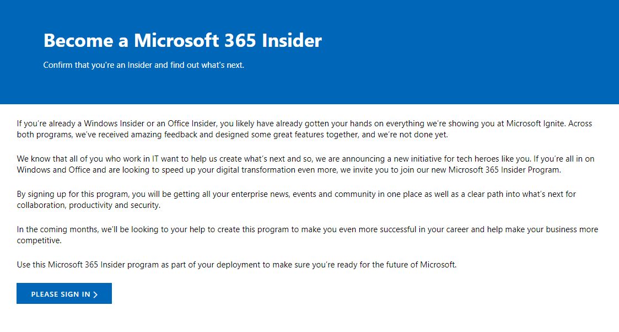Screen dimensions: 619x332
Task: Click the white page area below the sign-in button
Action: click(309, 320)
